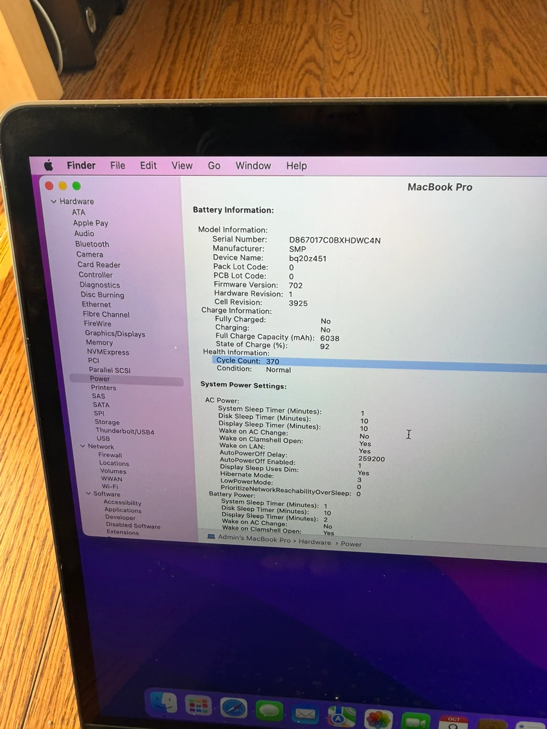
Task: Select Controller in the sidebar
Action: tap(96, 275)
